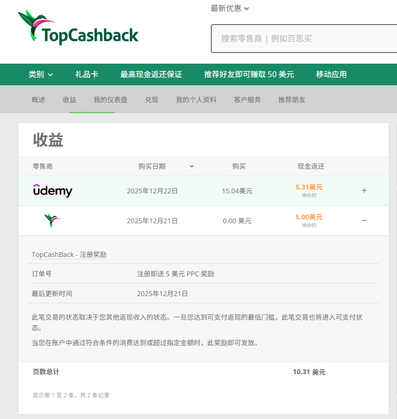Select the 5.31美元 cashback amount

309,187
